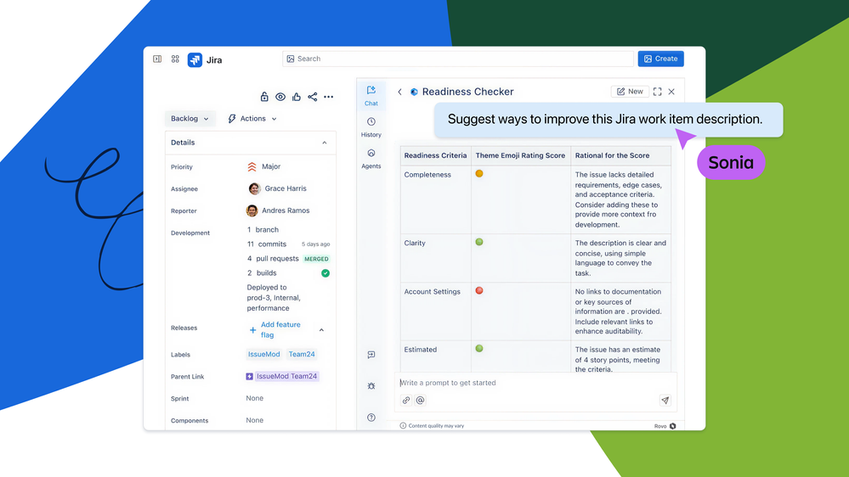Send the prompt with the paper plane icon
The width and height of the screenshot is (849, 477).
[665, 401]
